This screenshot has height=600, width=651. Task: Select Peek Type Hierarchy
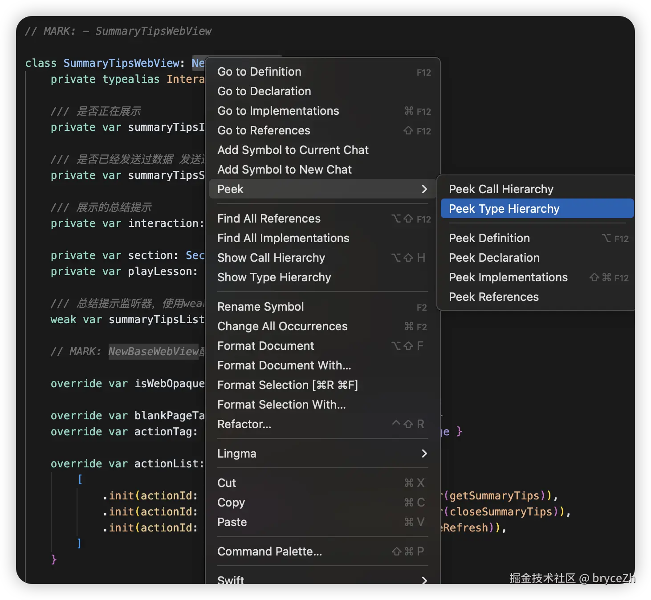tap(504, 209)
